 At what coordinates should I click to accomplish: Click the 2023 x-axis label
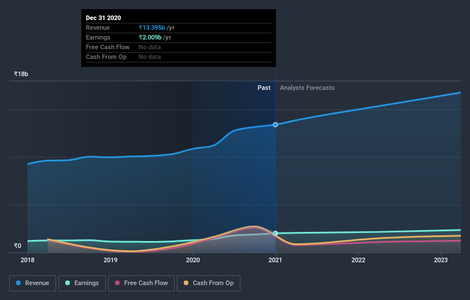coord(441,260)
